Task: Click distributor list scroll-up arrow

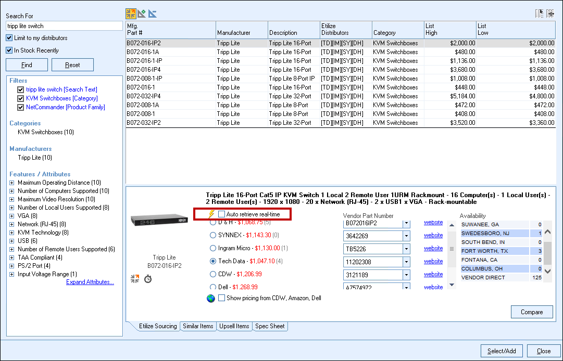Action: 452,225
